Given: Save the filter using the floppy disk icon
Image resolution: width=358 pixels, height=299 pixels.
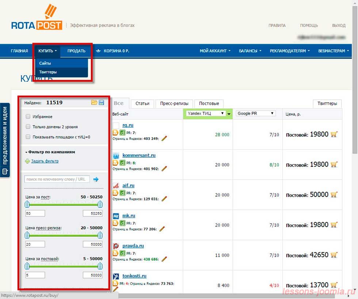Looking at the screenshot, I should (x=102, y=103).
